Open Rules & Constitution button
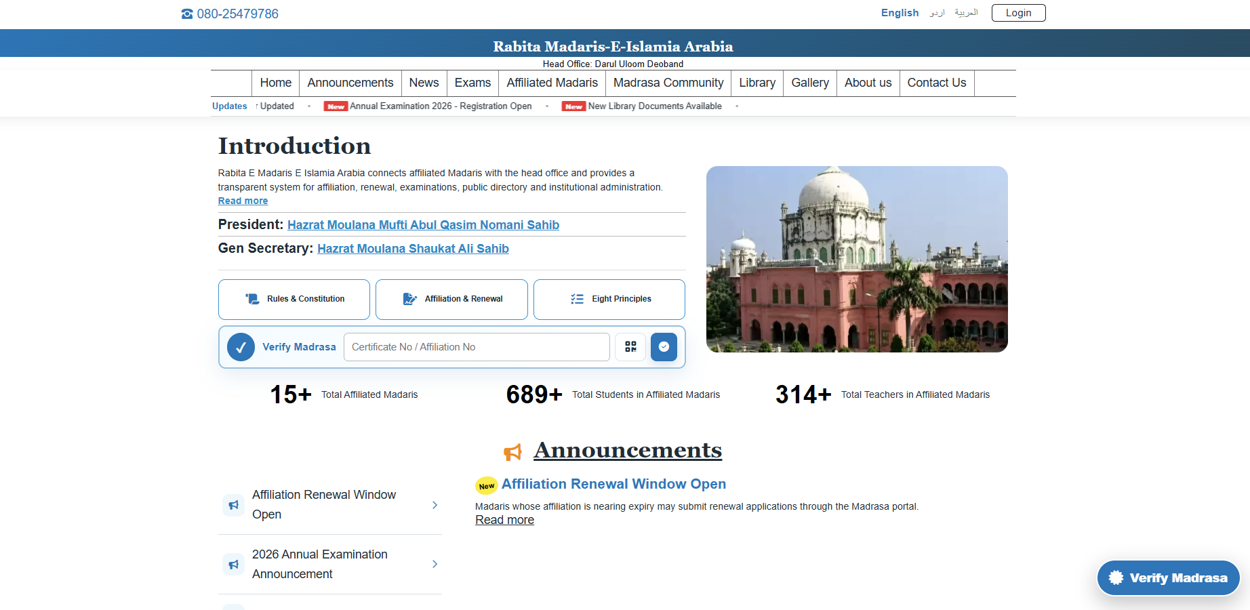 coord(294,300)
